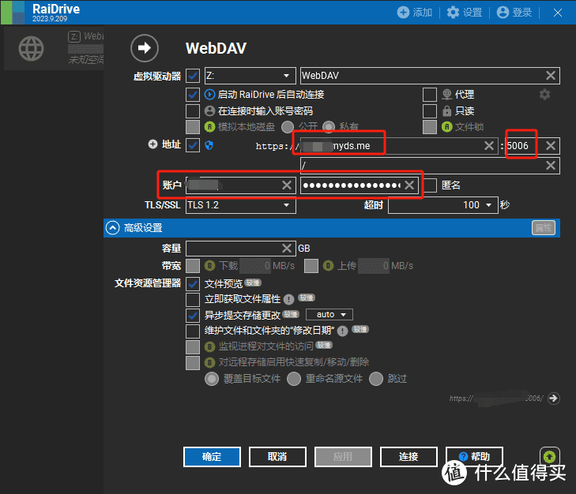Clear the host address nyds.me field
Screen dimensions: 576x494
coord(488,146)
